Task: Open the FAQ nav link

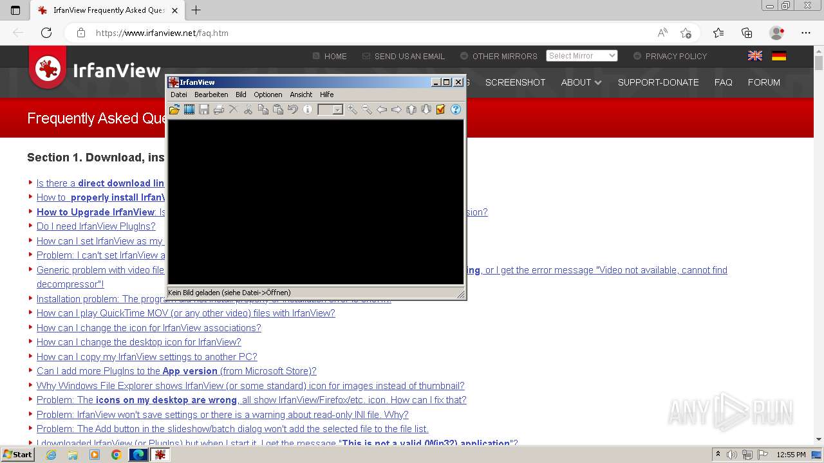Action: pyautogui.click(x=723, y=82)
